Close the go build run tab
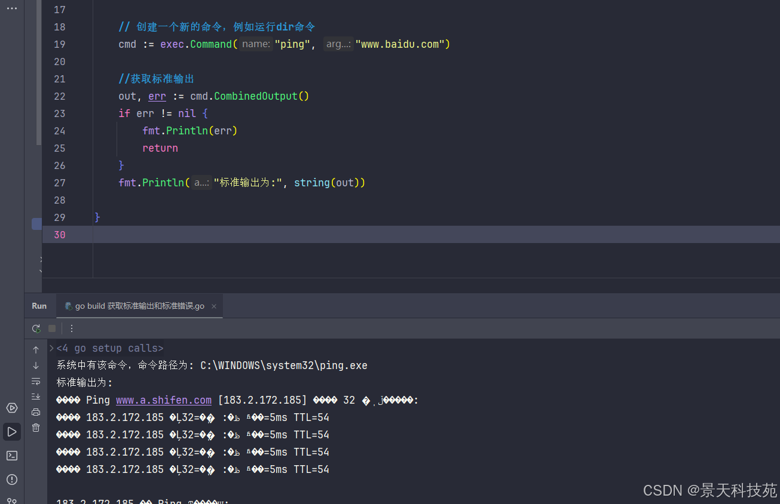 click(x=214, y=306)
